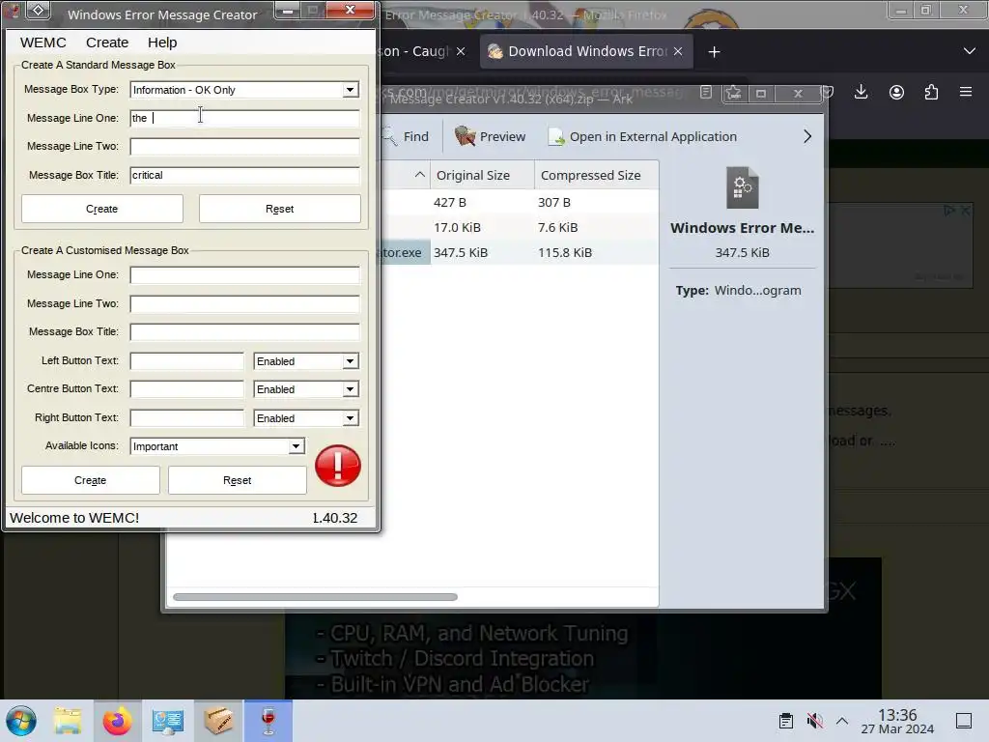Expand the Available Icons dropdown

pyautogui.click(x=296, y=446)
